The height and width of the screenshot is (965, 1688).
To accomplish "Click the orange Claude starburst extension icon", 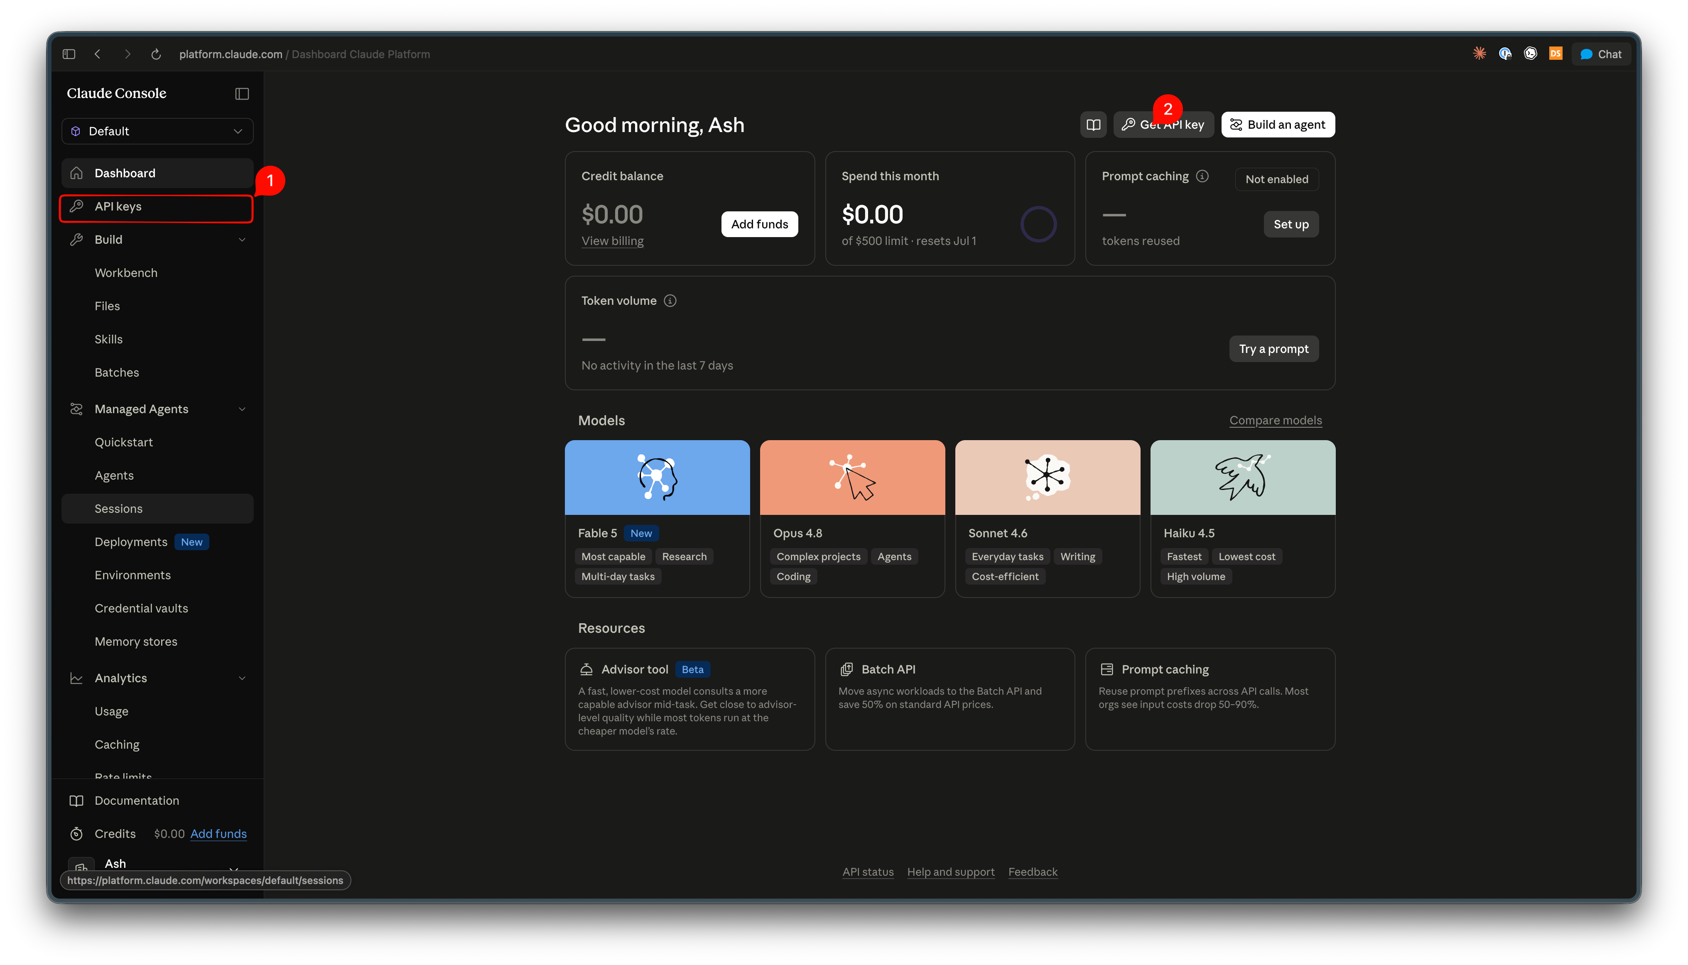I will tap(1479, 54).
